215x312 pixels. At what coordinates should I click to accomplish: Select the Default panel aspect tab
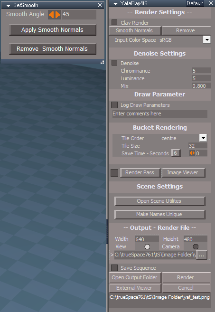click(x=195, y=3)
